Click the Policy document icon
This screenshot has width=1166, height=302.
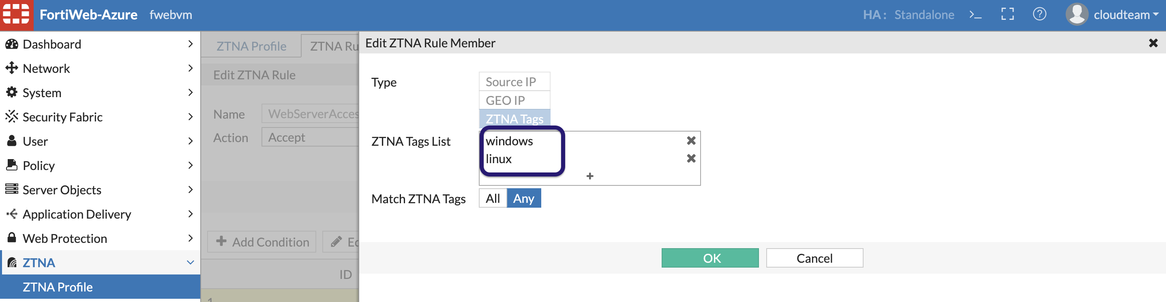click(x=12, y=165)
